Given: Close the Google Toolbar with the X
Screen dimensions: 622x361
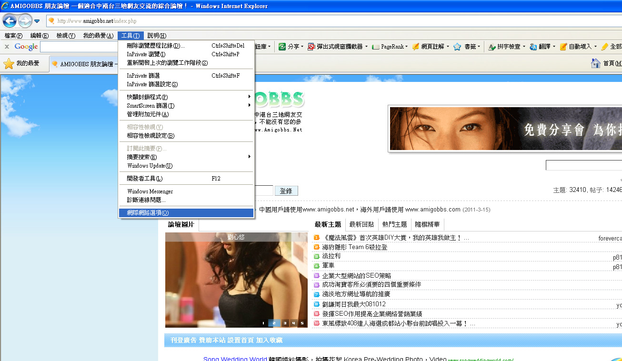Looking at the screenshot, I should [x=7, y=47].
